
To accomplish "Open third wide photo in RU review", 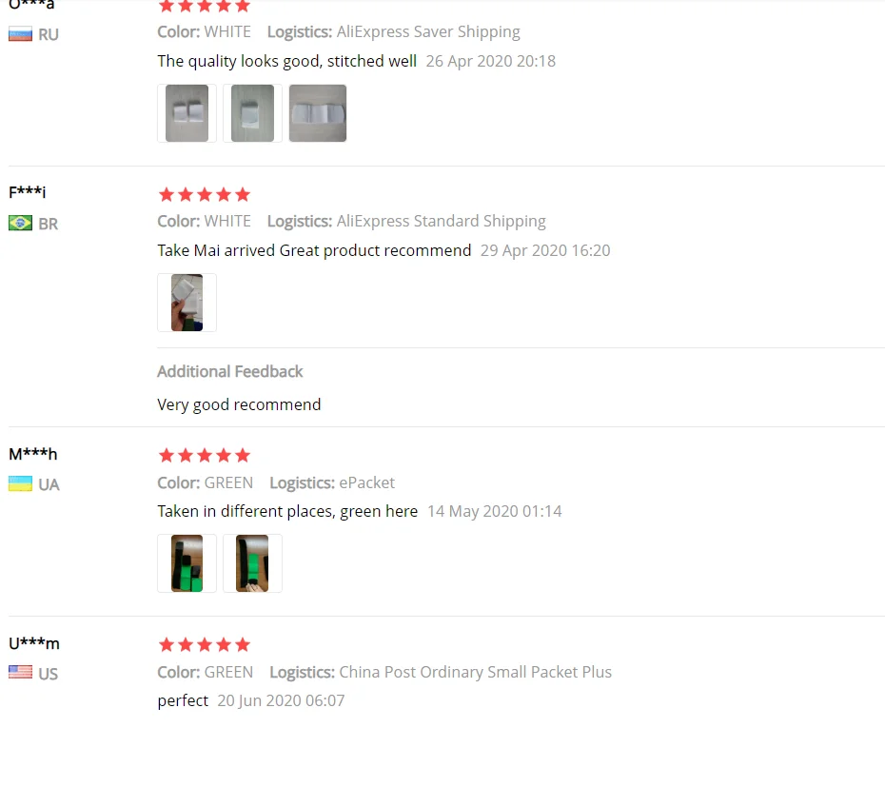I will pos(318,113).
